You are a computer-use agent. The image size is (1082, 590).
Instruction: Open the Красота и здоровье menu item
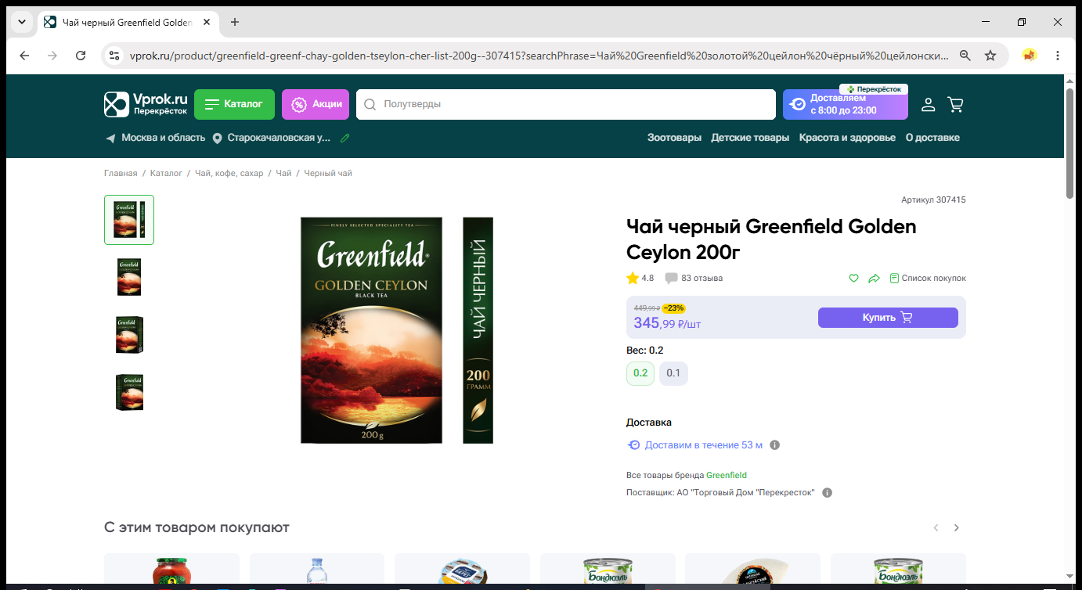pos(847,138)
